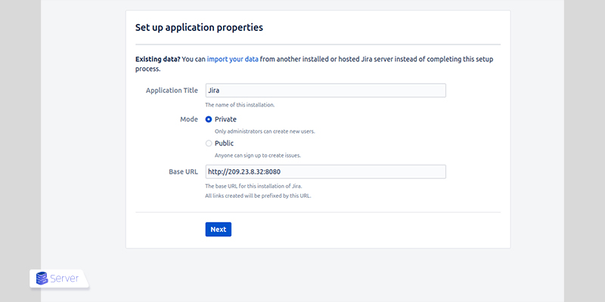Click the Server logo icon
The image size is (605, 302).
[x=42, y=278]
